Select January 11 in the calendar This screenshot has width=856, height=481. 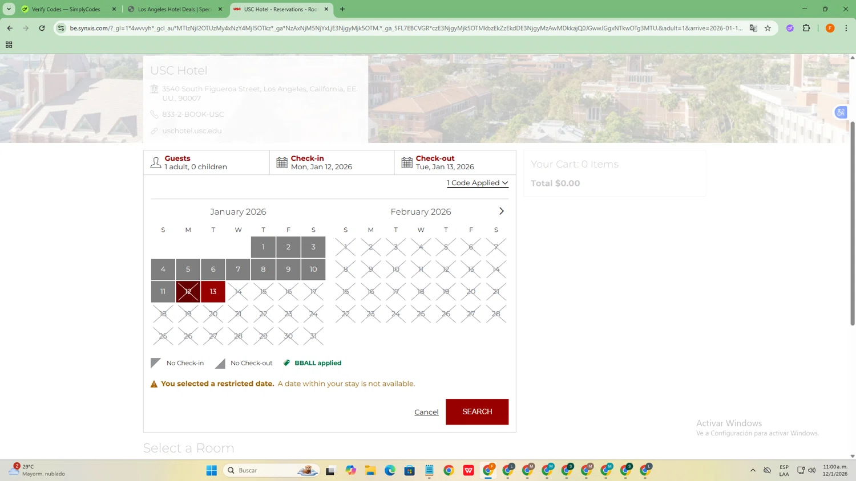click(x=163, y=291)
